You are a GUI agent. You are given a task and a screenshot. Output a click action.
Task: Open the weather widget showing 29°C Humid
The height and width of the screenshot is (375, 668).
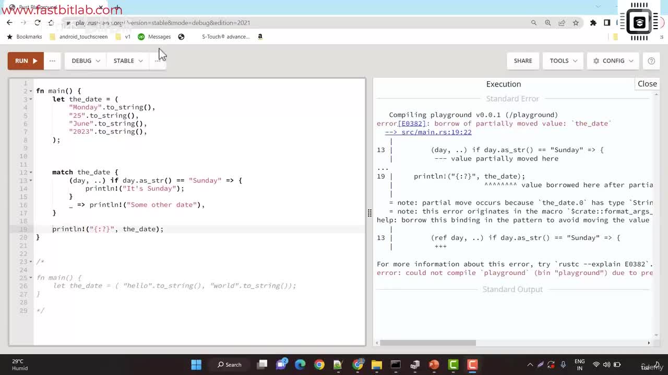tap(20, 365)
